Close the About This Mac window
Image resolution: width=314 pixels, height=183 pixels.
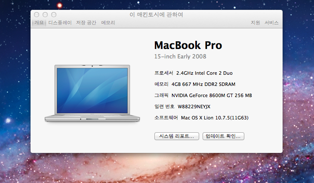click(37, 15)
